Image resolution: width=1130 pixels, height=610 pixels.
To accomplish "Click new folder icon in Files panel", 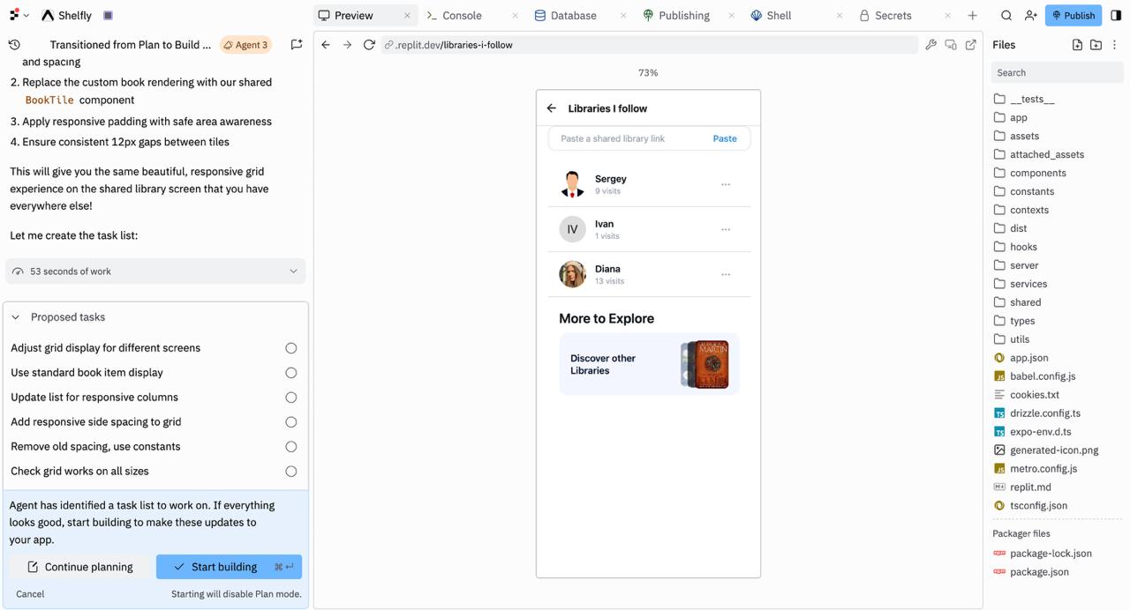I will tap(1096, 45).
